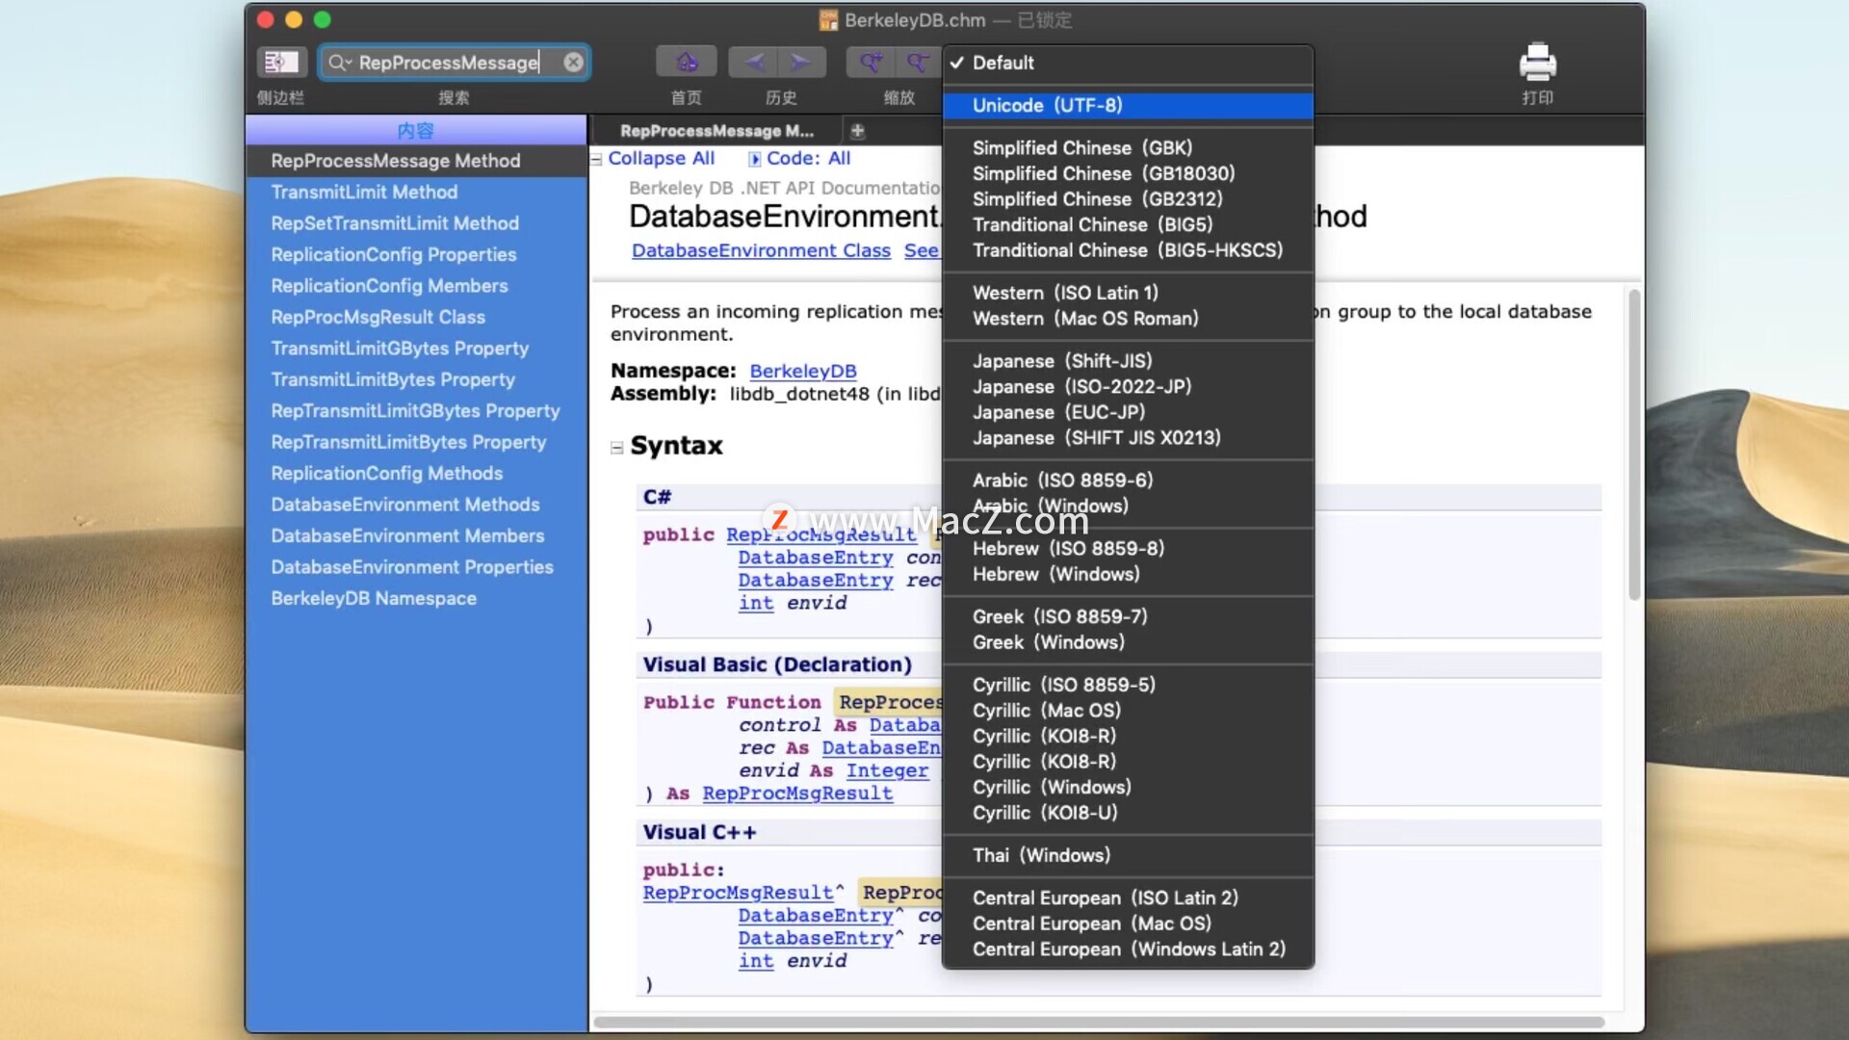
Task: Click the horizontal scrollbar at the bottom
Action: click(1099, 1022)
